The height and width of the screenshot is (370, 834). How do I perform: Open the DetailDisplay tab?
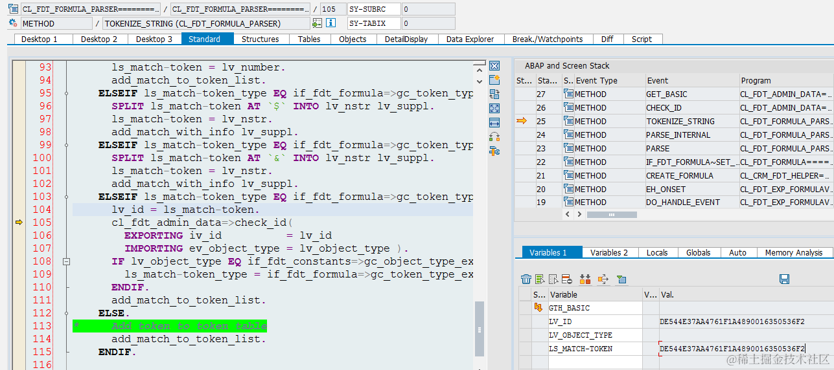click(406, 39)
